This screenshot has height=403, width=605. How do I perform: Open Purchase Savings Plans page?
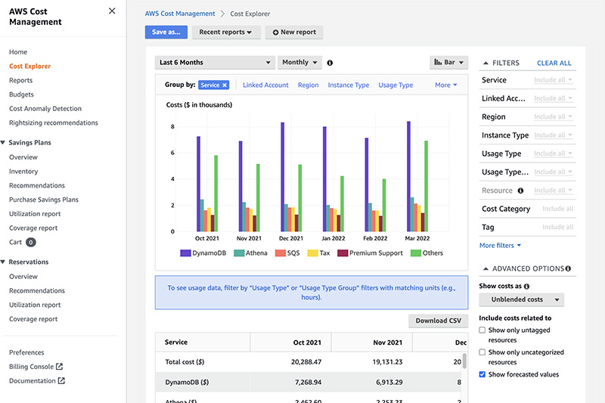click(x=44, y=200)
